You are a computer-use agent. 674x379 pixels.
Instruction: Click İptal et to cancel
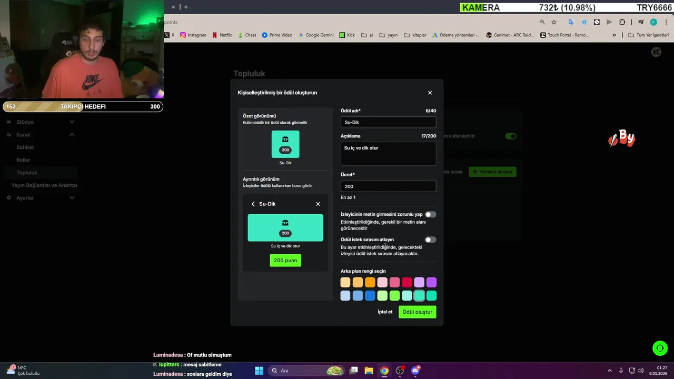(385, 312)
